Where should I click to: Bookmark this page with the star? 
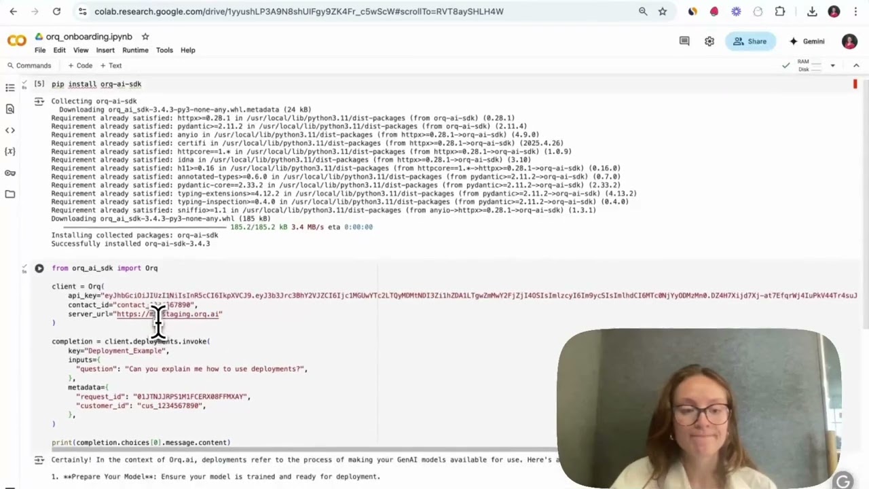coord(663,12)
